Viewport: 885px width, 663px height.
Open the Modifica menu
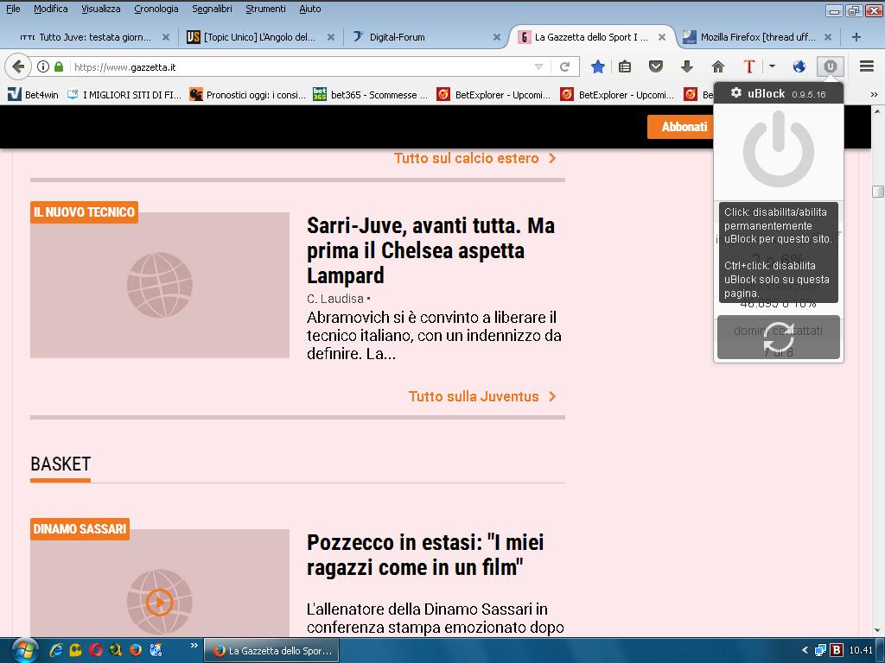(51, 9)
